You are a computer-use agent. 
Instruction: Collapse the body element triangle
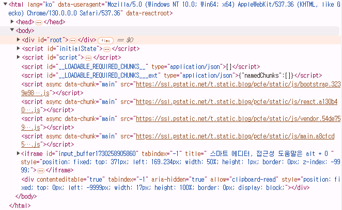click(x=12, y=30)
